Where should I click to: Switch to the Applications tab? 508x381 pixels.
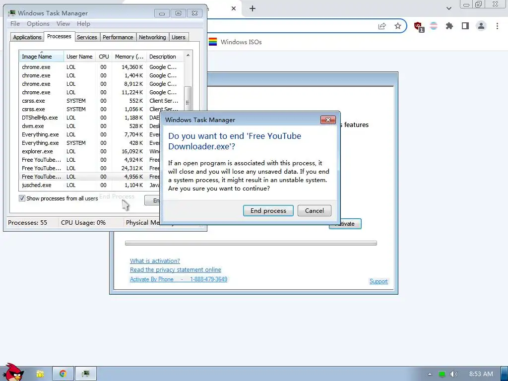click(27, 37)
